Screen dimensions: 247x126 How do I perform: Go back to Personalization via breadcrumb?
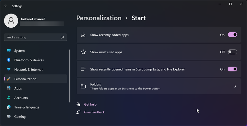[99, 18]
